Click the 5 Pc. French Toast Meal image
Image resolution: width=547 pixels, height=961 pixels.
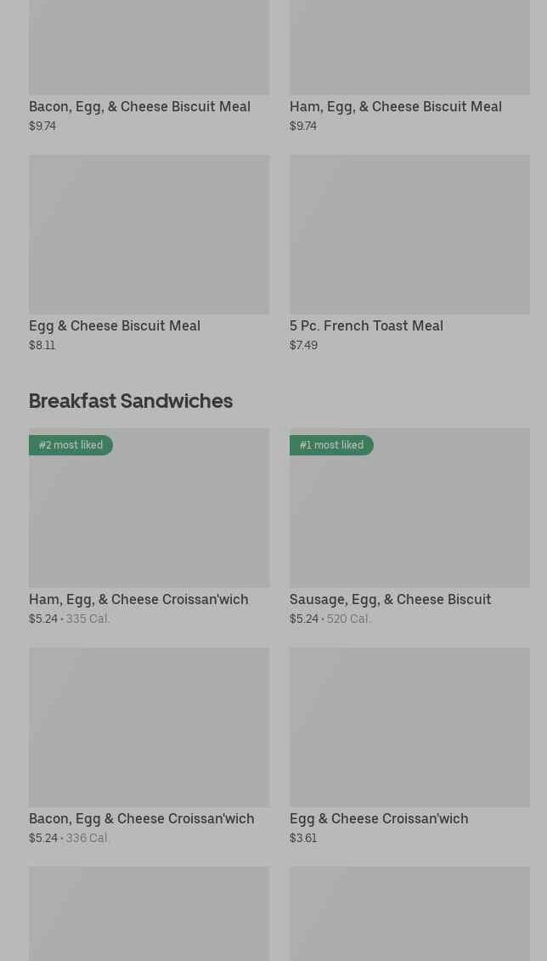[409, 234]
